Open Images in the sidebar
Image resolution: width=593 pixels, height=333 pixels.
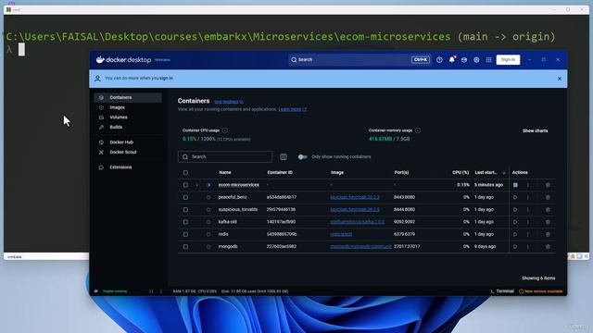point(128,107)
